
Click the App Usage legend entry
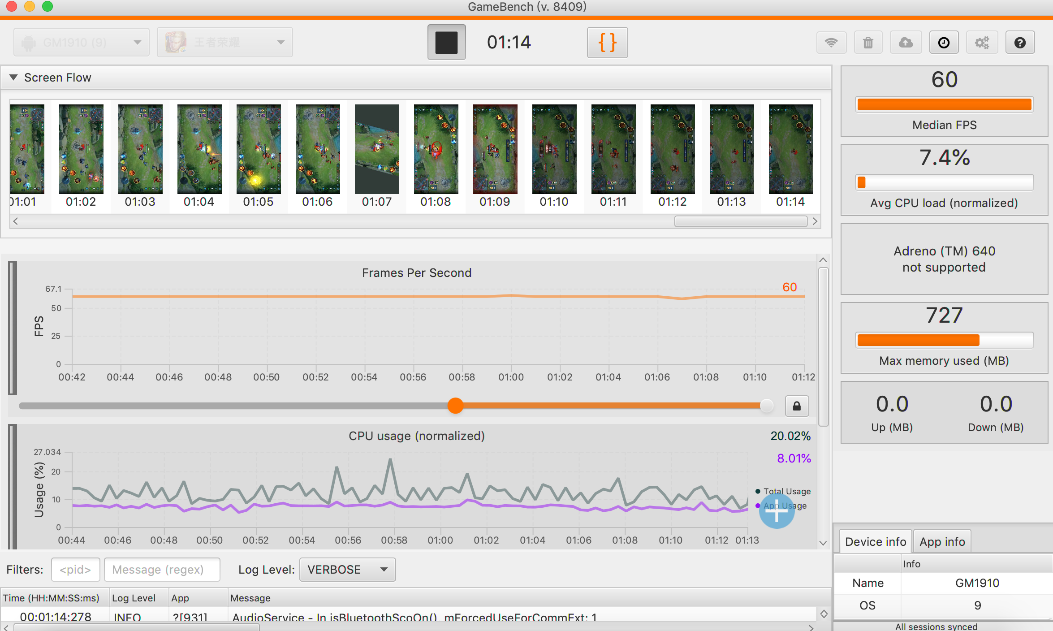[781, 506]
